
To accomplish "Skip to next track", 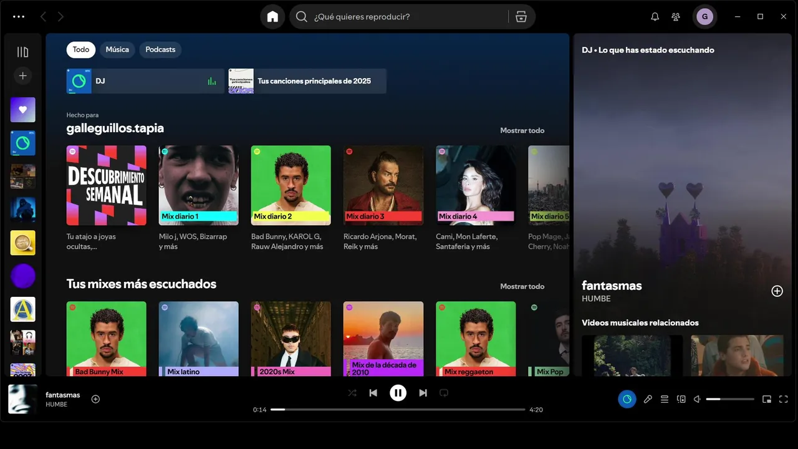I will pyautogui.click(x=423, y=393).
